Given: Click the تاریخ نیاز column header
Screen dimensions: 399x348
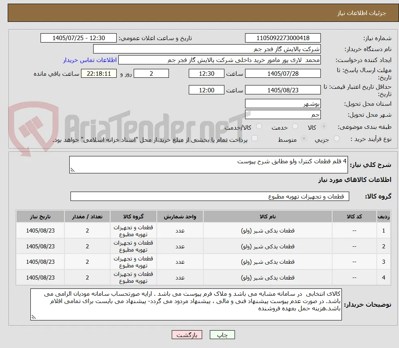Looking at the screenshot, I should 40,216.
